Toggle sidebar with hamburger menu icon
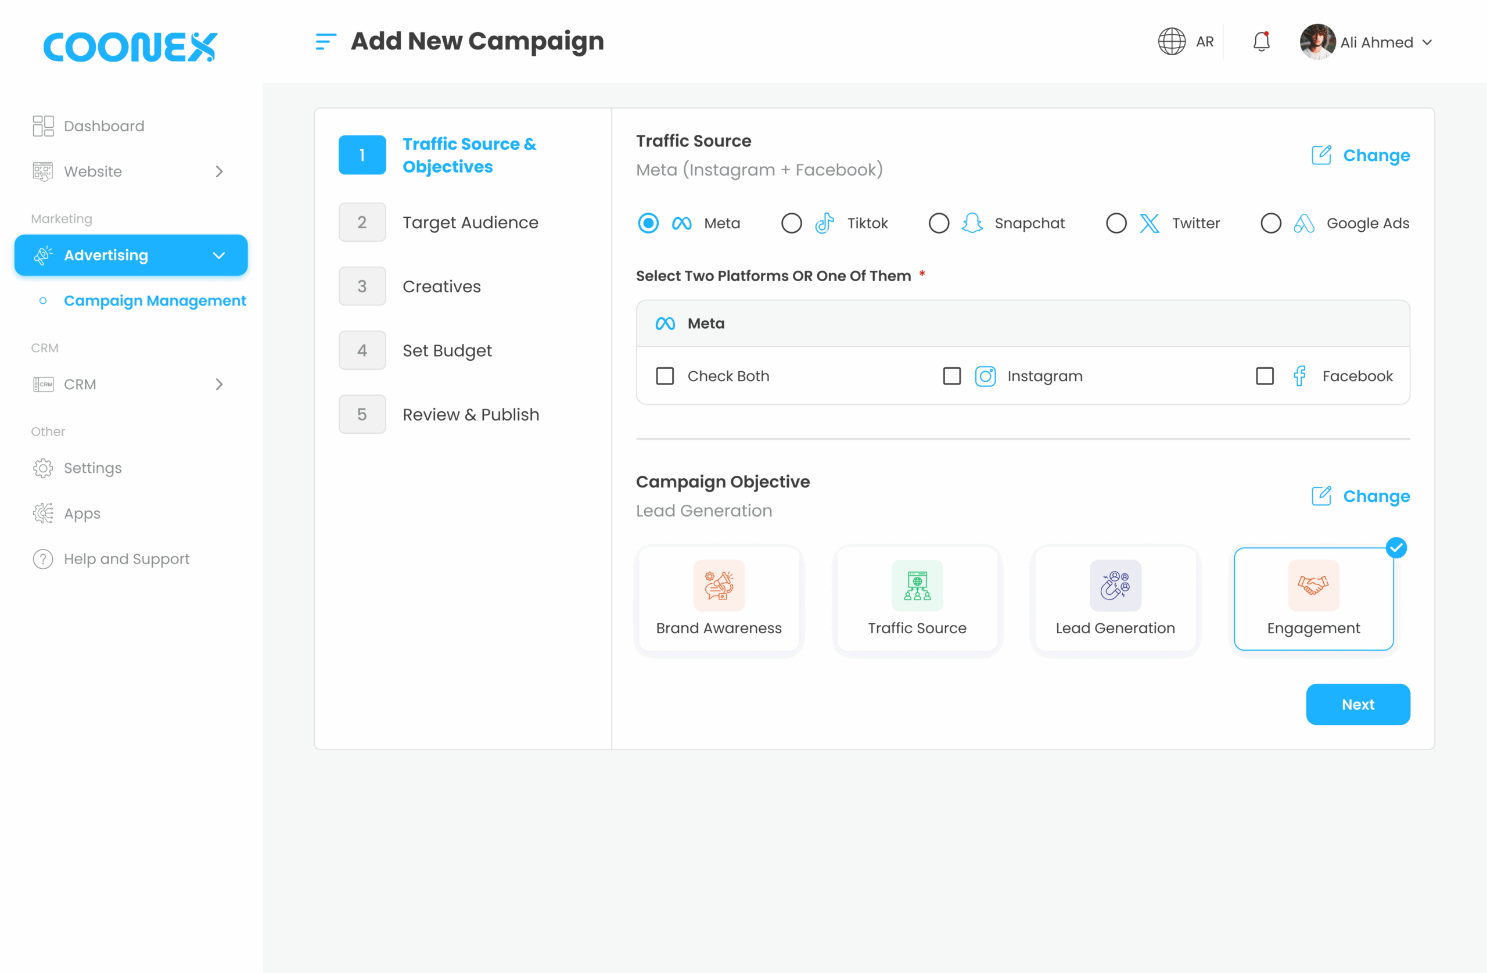The image size is (1487, 973). click(325, 42)
